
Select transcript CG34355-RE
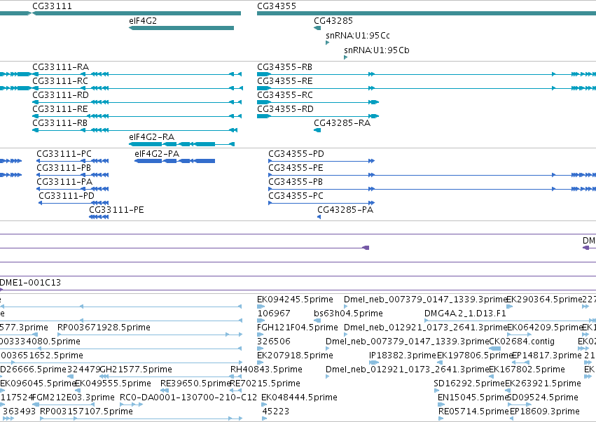(427, 88)
